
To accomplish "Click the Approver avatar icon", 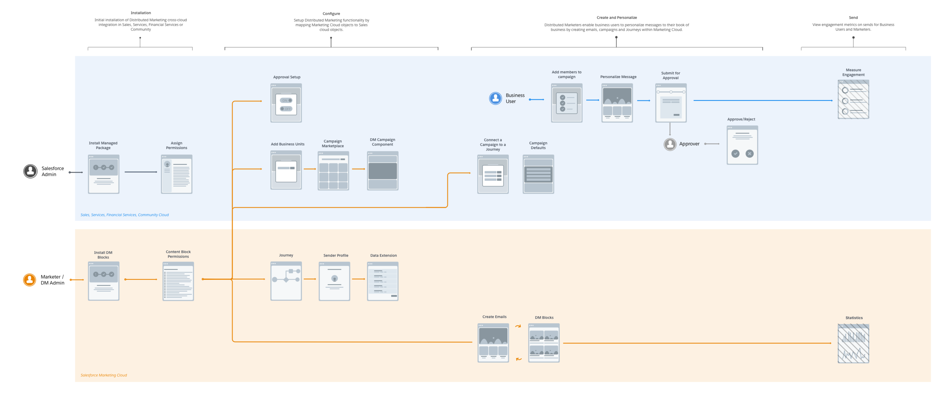I will [x=670, y=144].
